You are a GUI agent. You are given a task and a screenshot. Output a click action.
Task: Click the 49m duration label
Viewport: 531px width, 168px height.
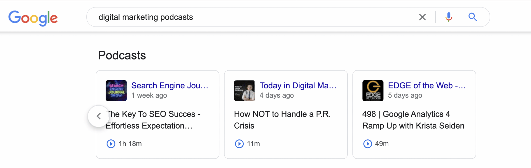[x=382, y=144]
